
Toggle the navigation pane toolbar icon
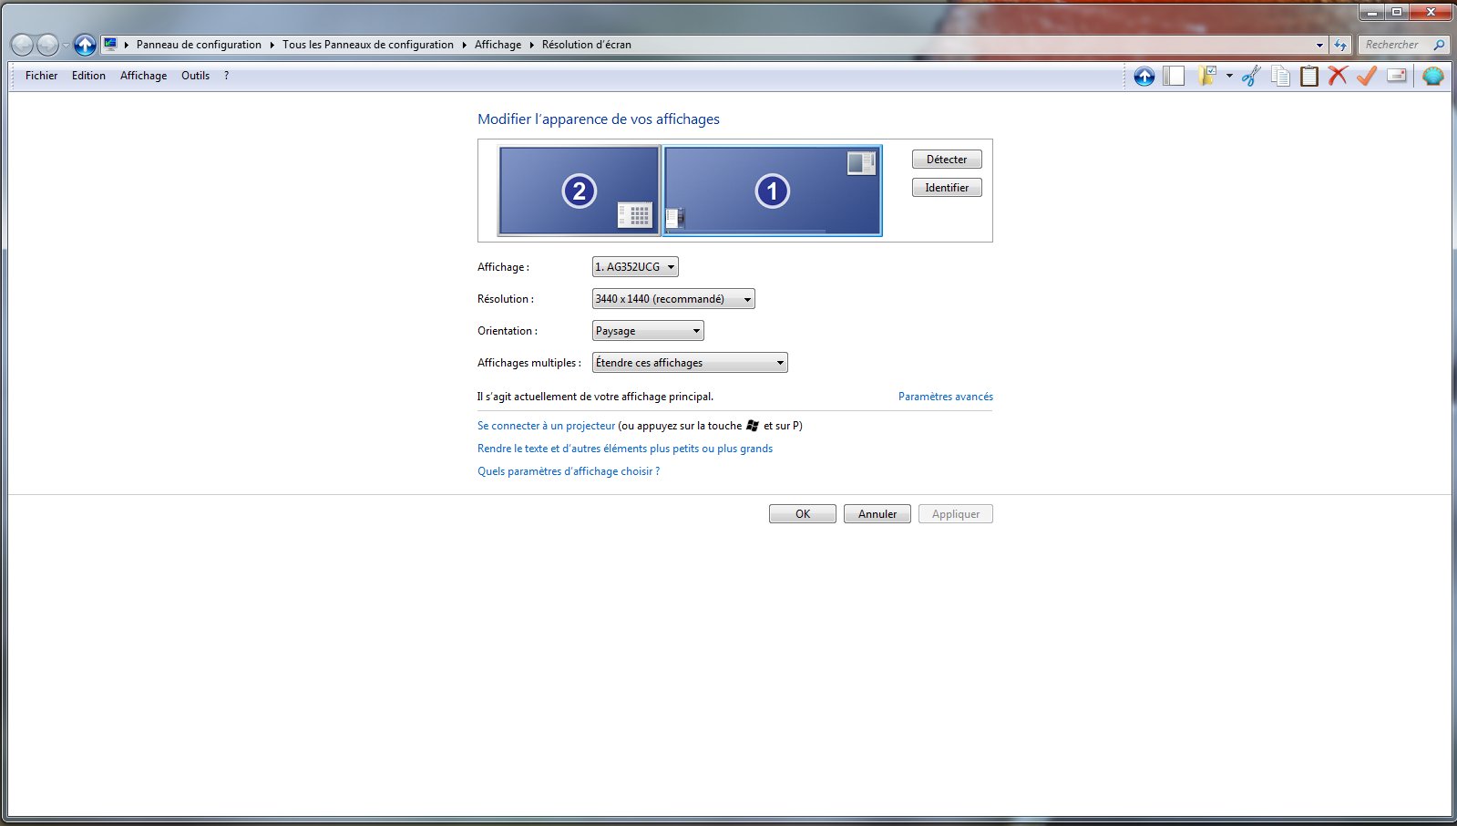[x=1175, y=77]
